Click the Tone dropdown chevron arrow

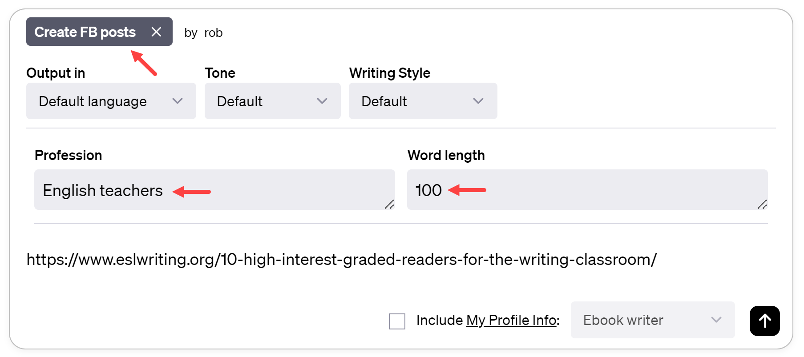pyautogui.click(x=322, y=101)
